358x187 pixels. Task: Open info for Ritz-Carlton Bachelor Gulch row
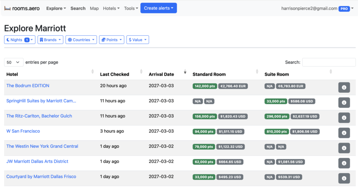344,118
